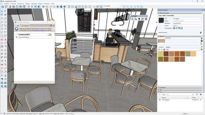Switch to Front view house icon
Image resolution: width=205 pixels, height=115 pixels.
coord(76,6)
